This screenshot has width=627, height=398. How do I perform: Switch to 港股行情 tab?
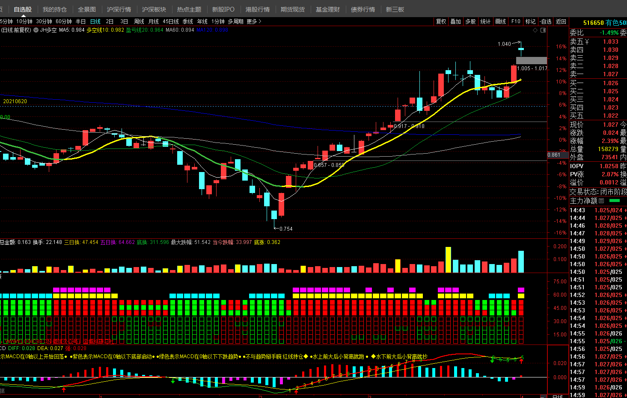pyautogui.click(x=258, y=9)
